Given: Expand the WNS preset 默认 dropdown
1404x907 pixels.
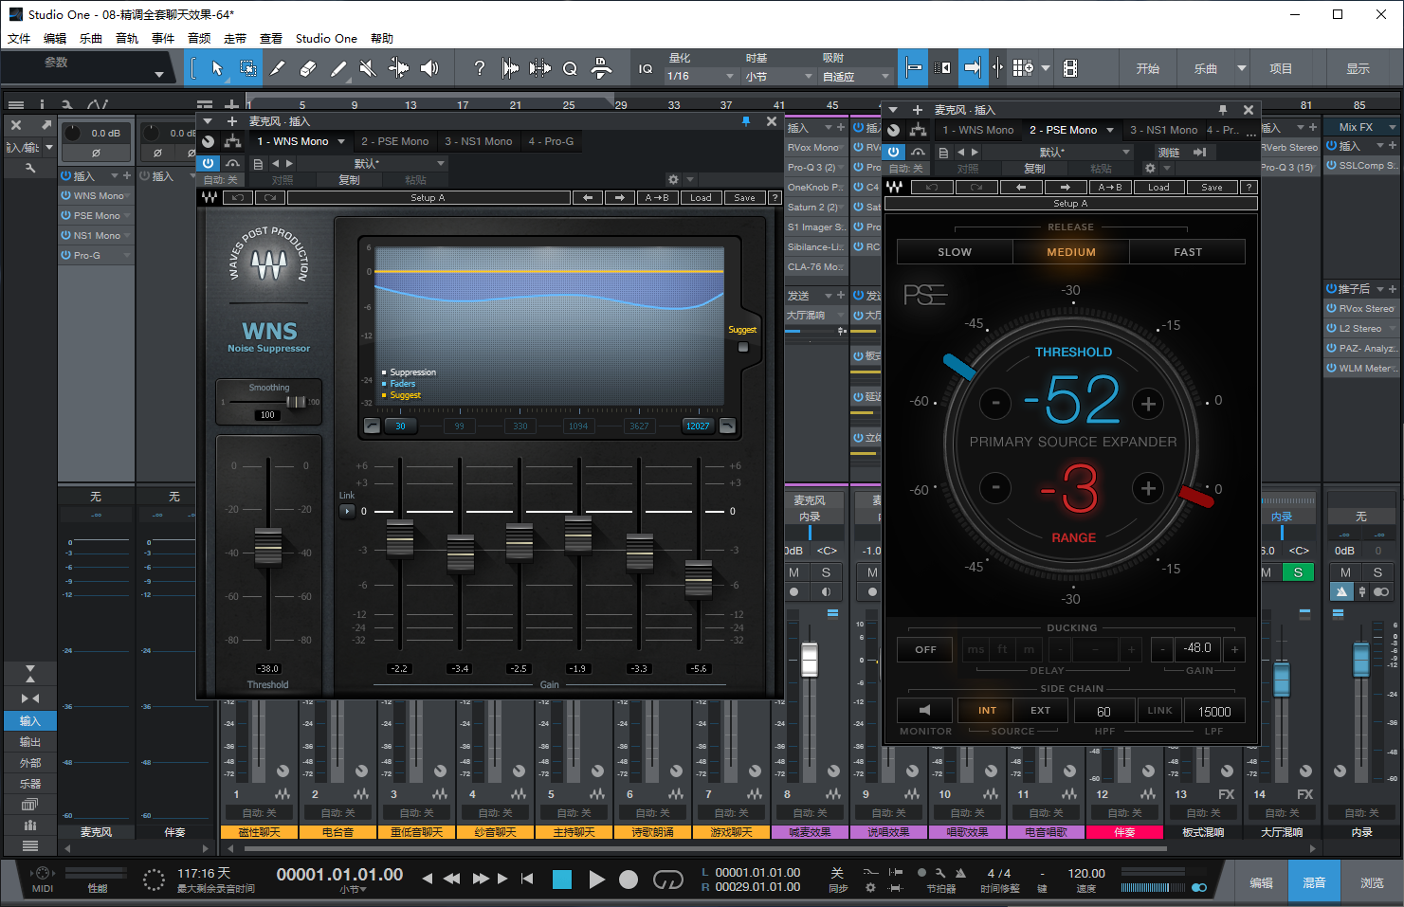Looking at the screenshot, I should 370,163.
